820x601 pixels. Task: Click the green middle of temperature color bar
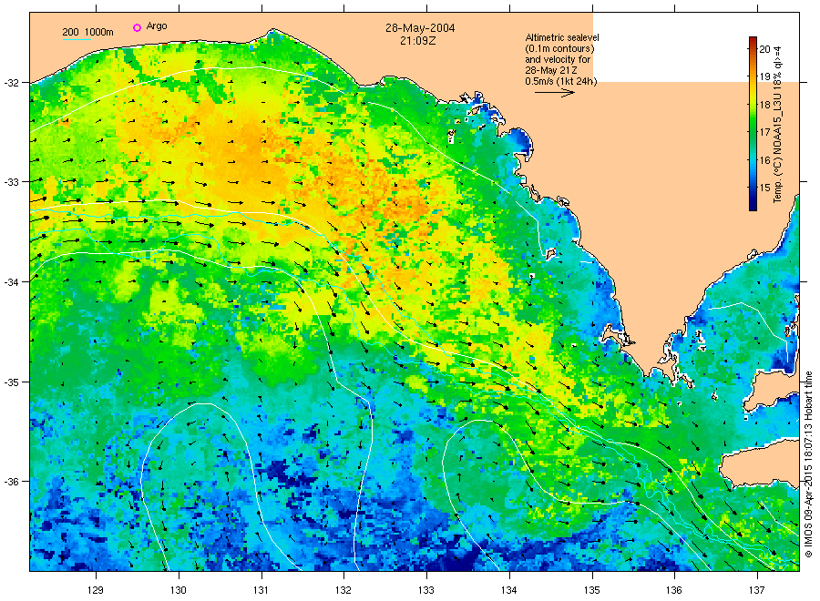coord(753,124)
